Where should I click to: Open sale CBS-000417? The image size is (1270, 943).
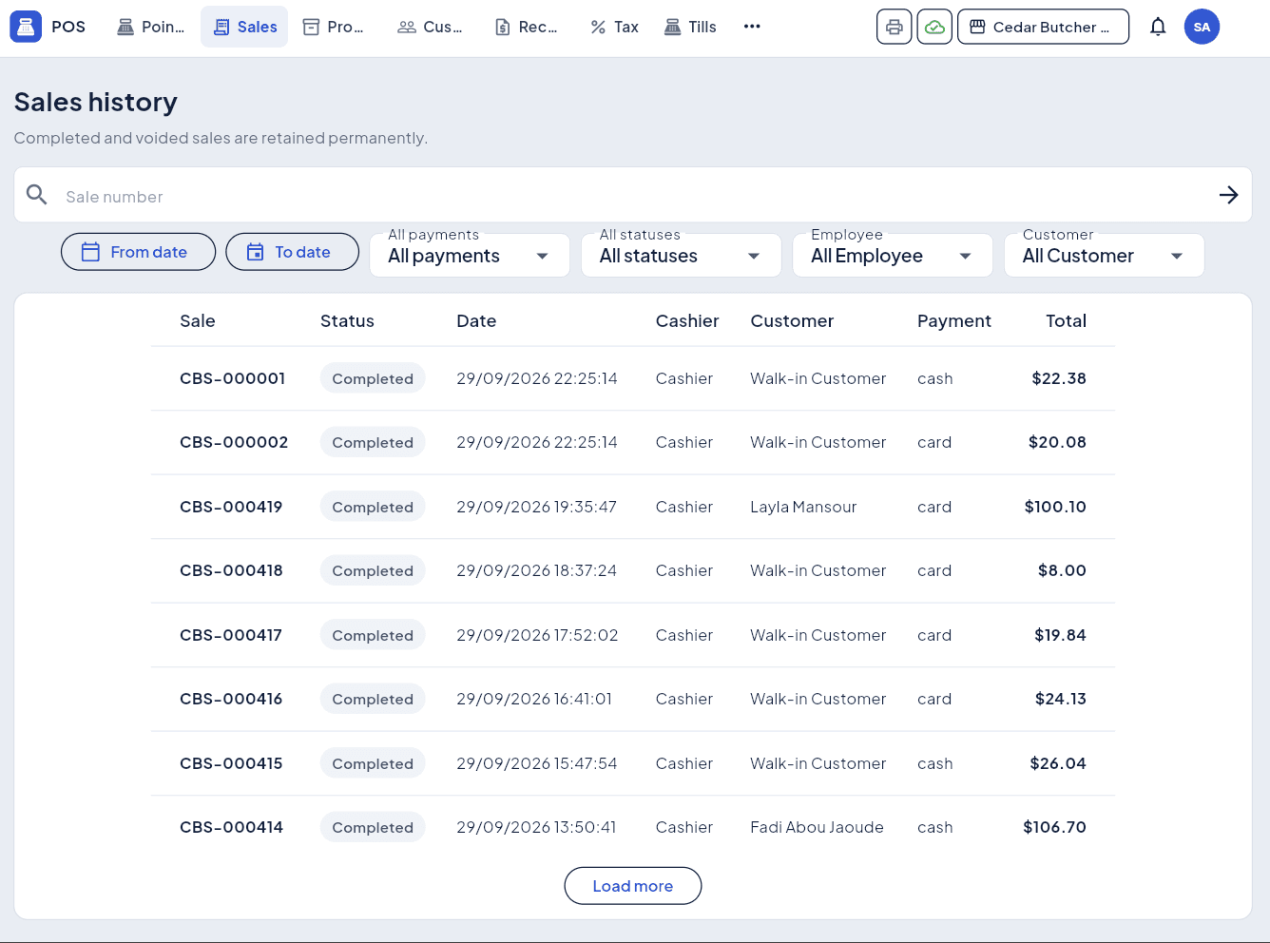coord(231,635)
